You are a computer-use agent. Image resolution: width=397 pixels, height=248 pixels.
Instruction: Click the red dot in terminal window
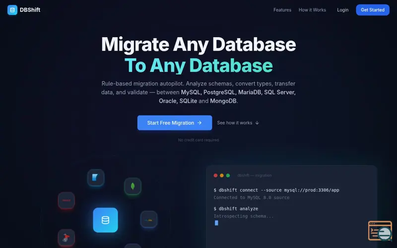[x=215, y=176]
